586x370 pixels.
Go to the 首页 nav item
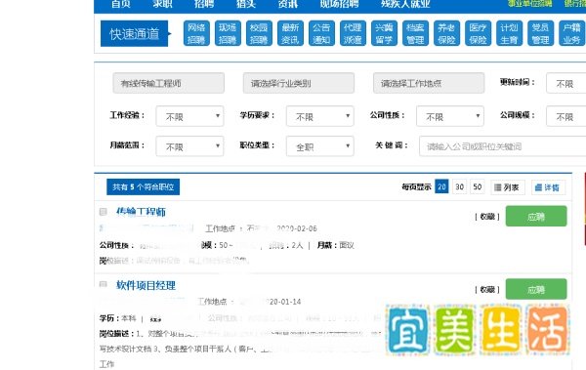[121, 4]
